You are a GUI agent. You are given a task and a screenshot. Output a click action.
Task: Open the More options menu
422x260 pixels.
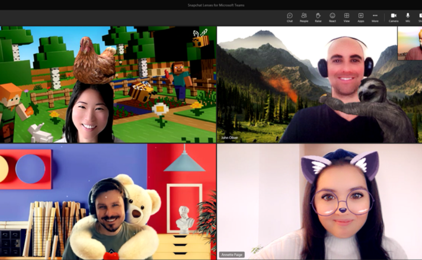(375, 18)
